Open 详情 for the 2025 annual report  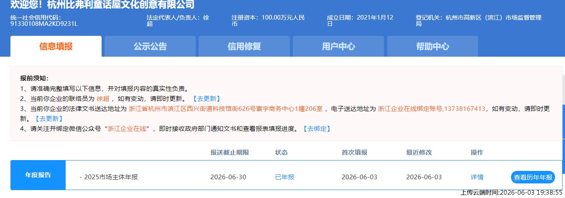point(477,177)
